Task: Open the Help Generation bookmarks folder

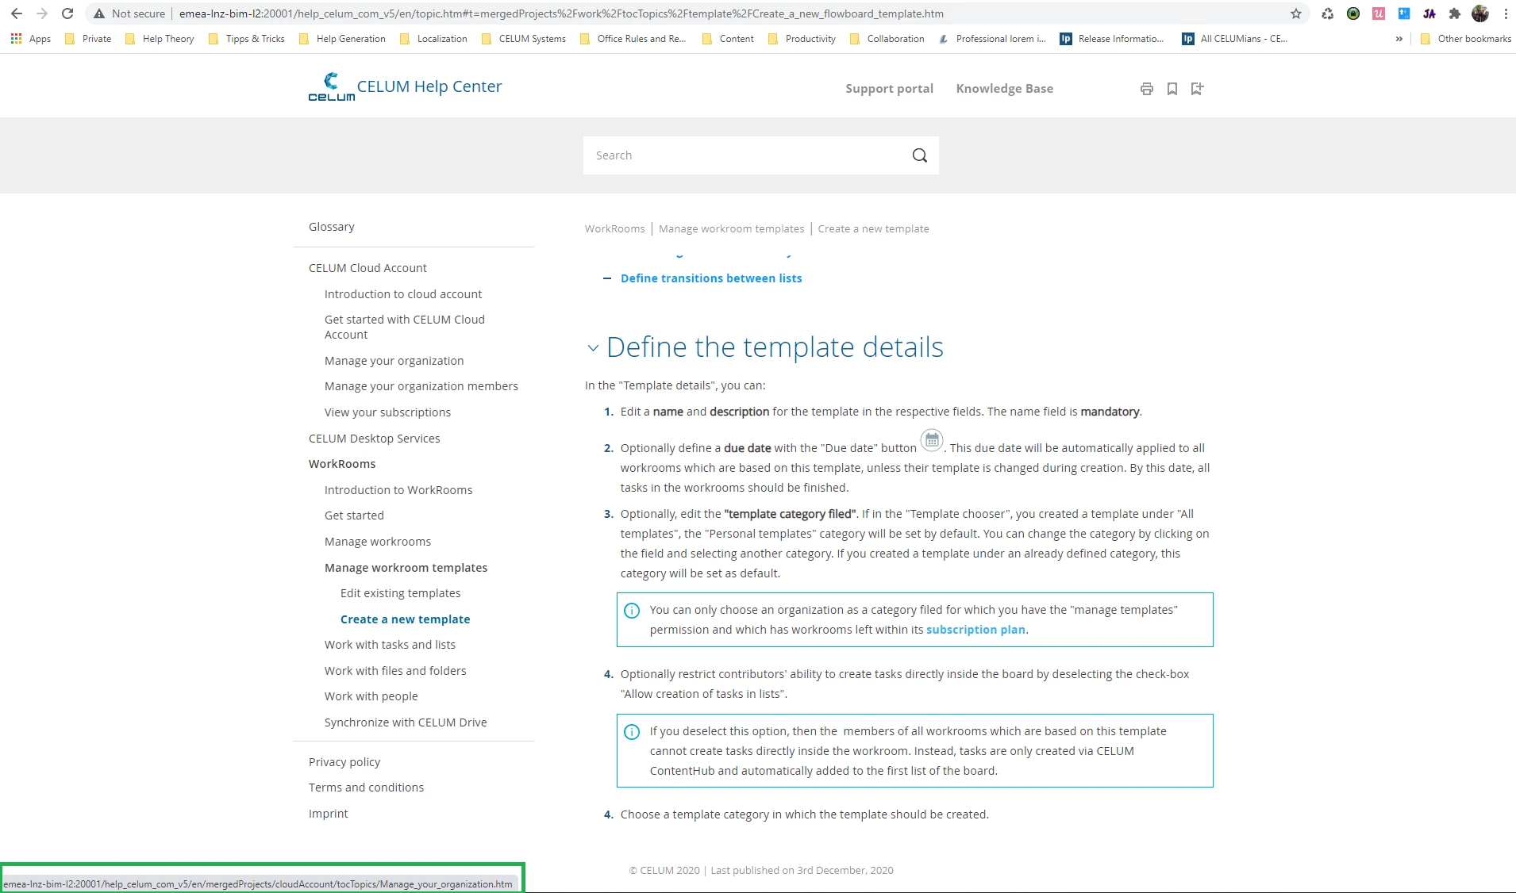Action: (x=342, y=39)
